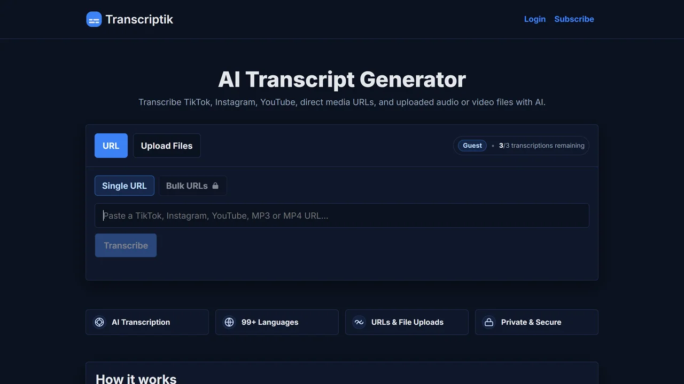The image size is (684, 384).
Task: Click the URLs & File Uploads wave icon
Action: pyautogui.click(x=359, y=322)
